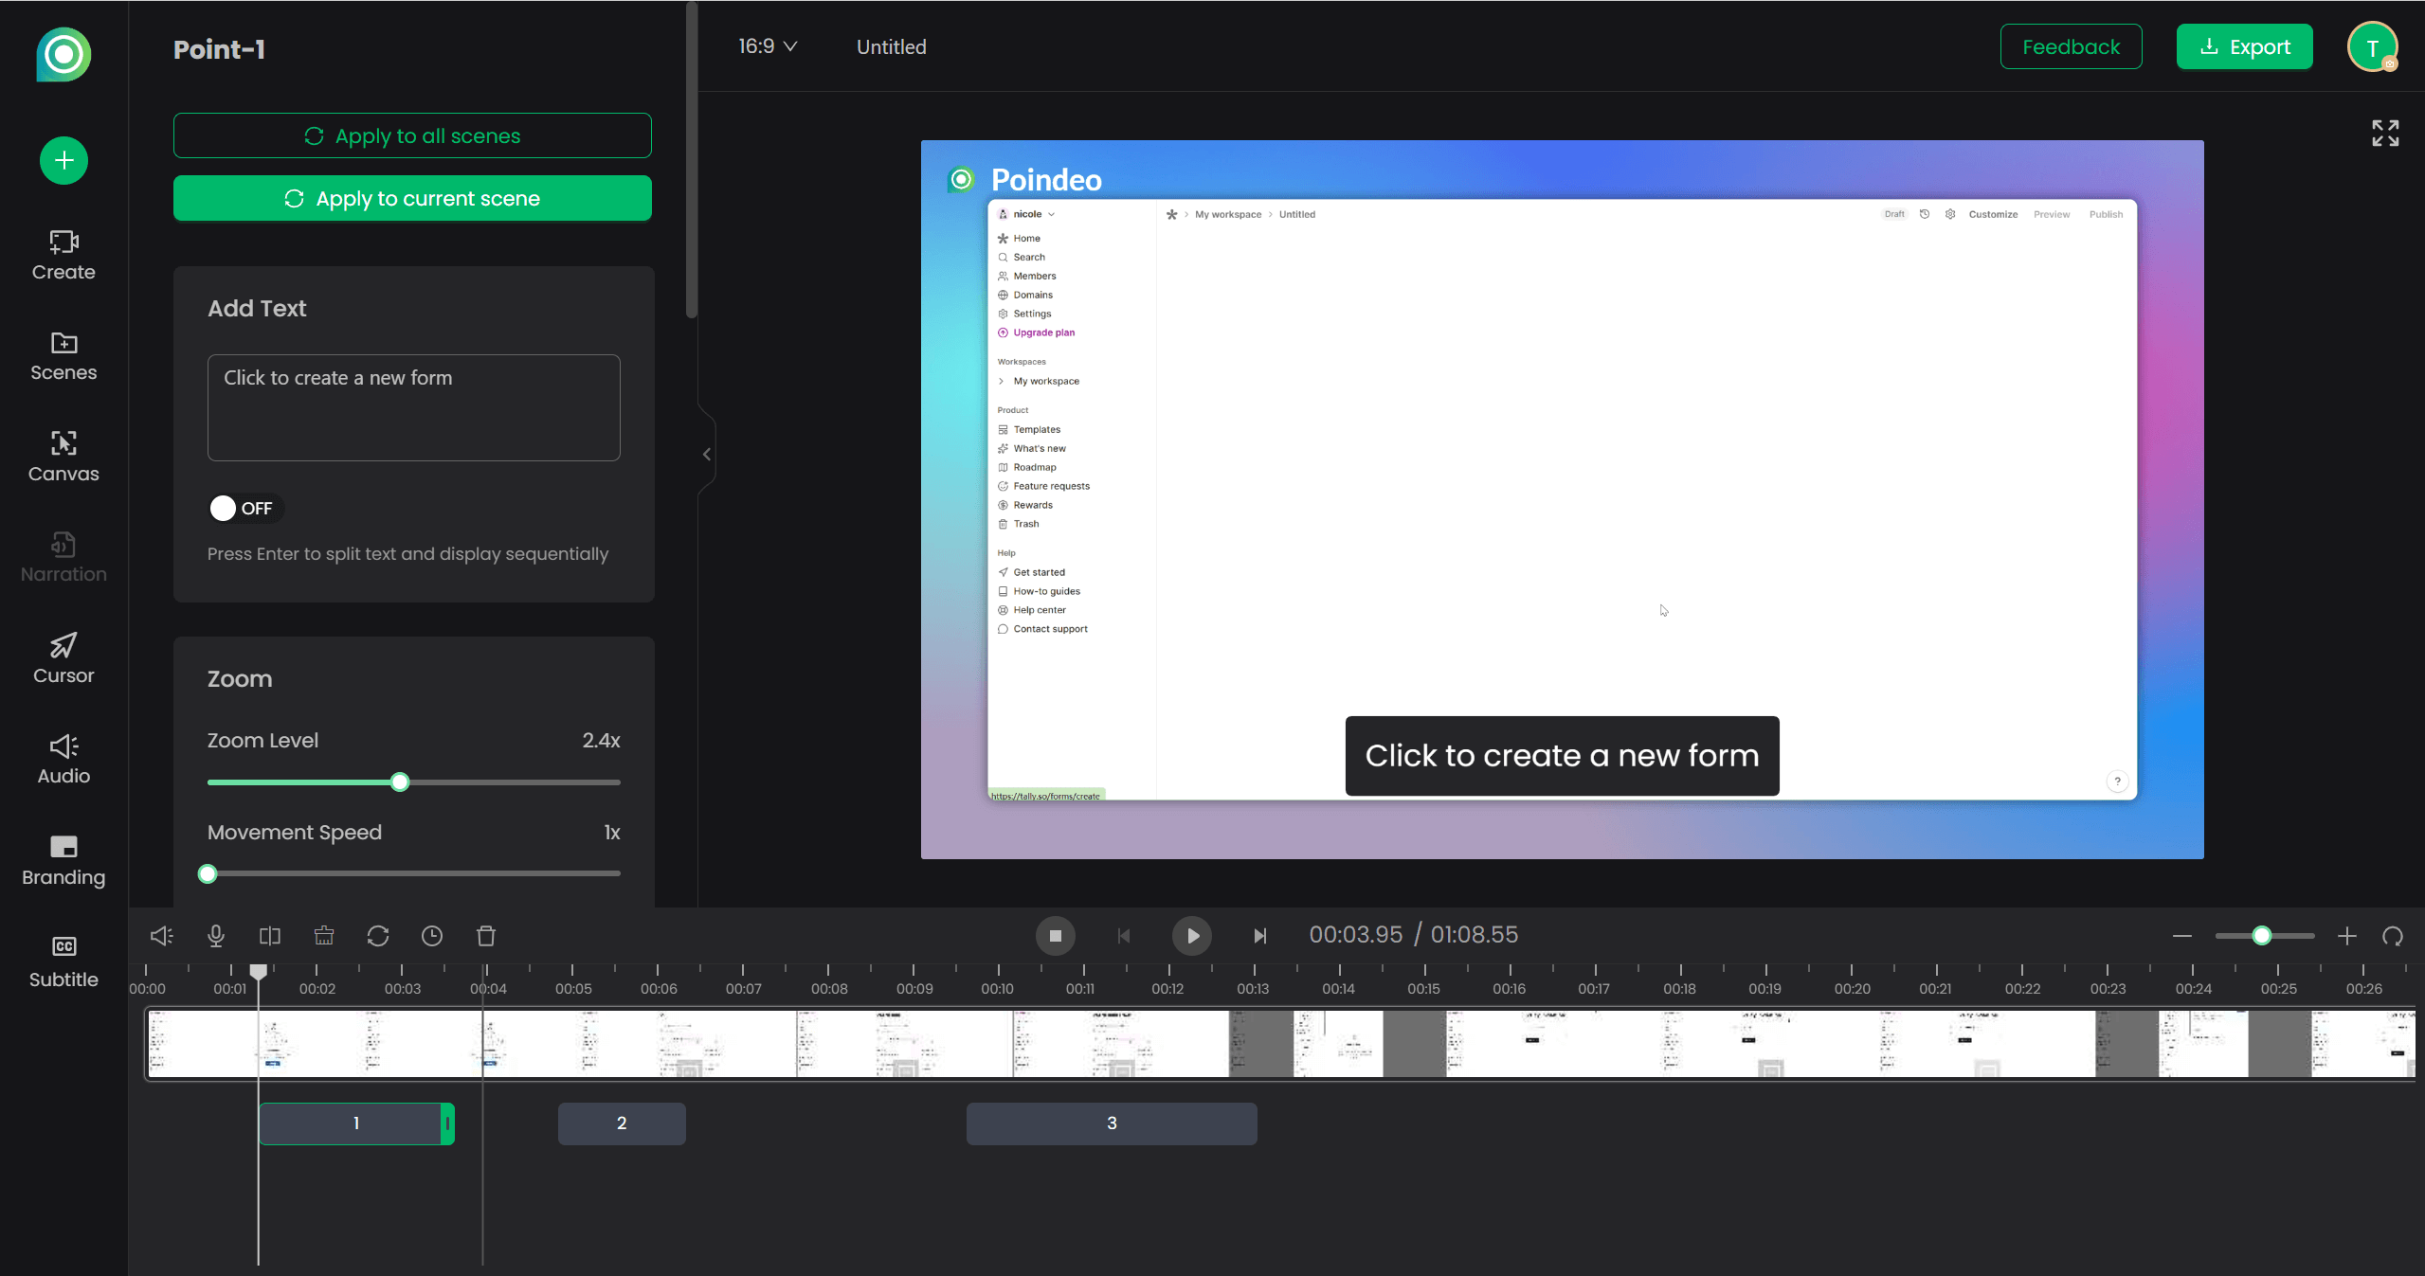This screenshot has height=1276, width=2425.
Task: Click the green plus add button
Action: click(x=63, y=160)
